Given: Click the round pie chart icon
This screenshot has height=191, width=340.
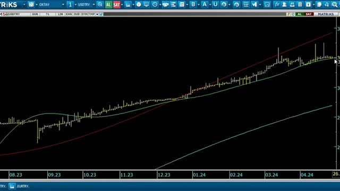Looking at the screenshot, I should [x=139, y=4].
